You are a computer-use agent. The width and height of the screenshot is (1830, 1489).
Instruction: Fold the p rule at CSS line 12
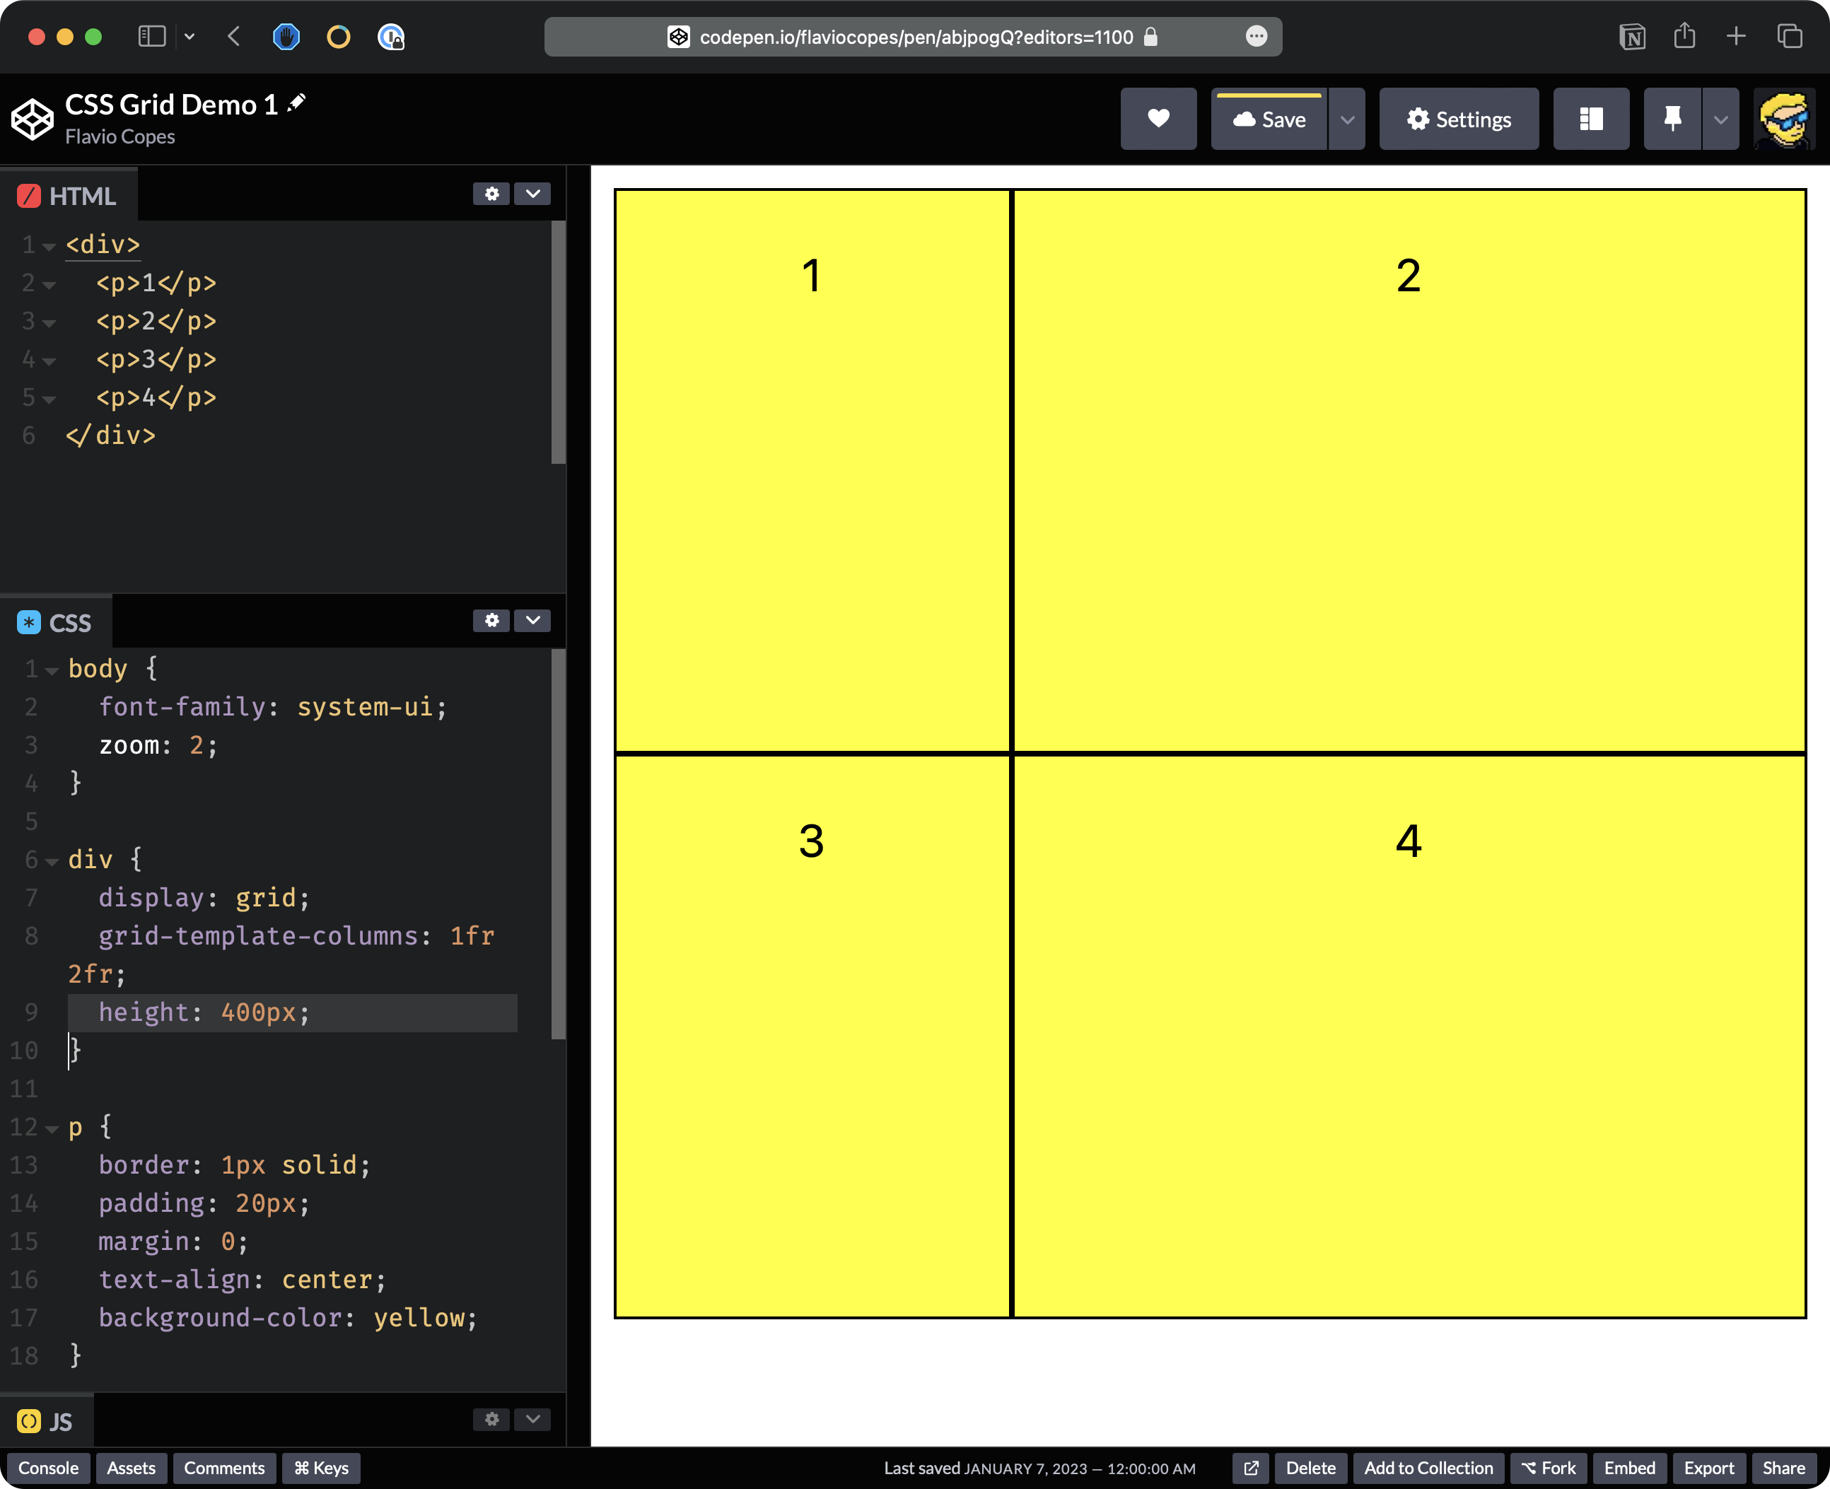point(52,1128)
